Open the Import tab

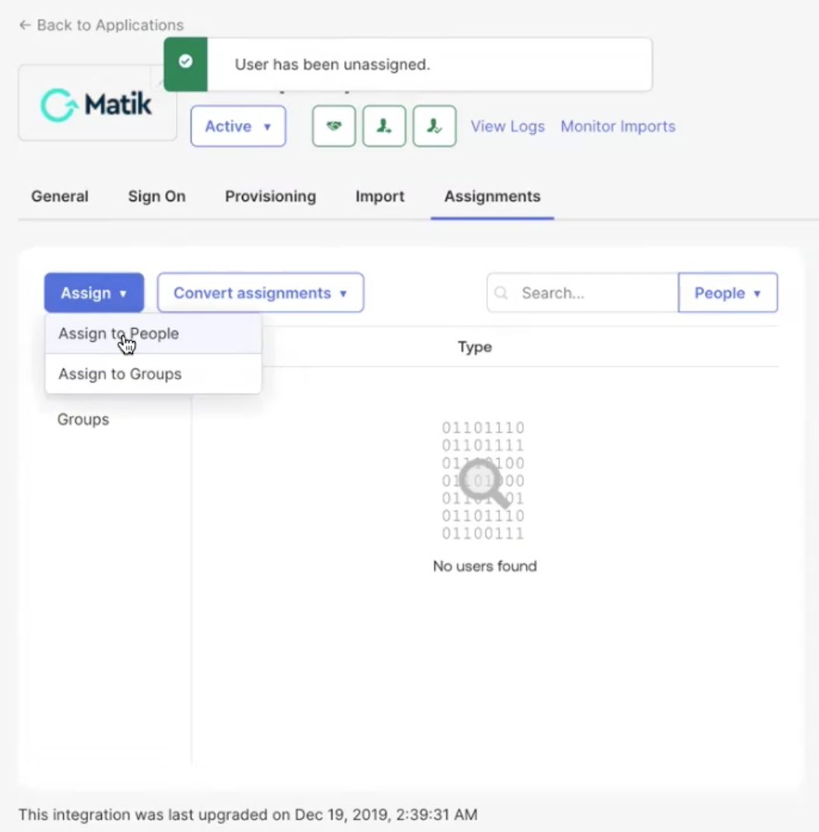click(380, 196)
